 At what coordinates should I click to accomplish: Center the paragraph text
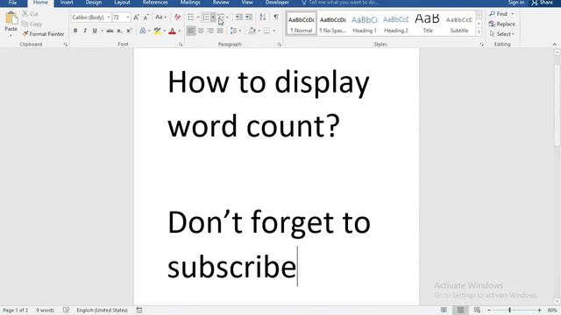[201, 31]
